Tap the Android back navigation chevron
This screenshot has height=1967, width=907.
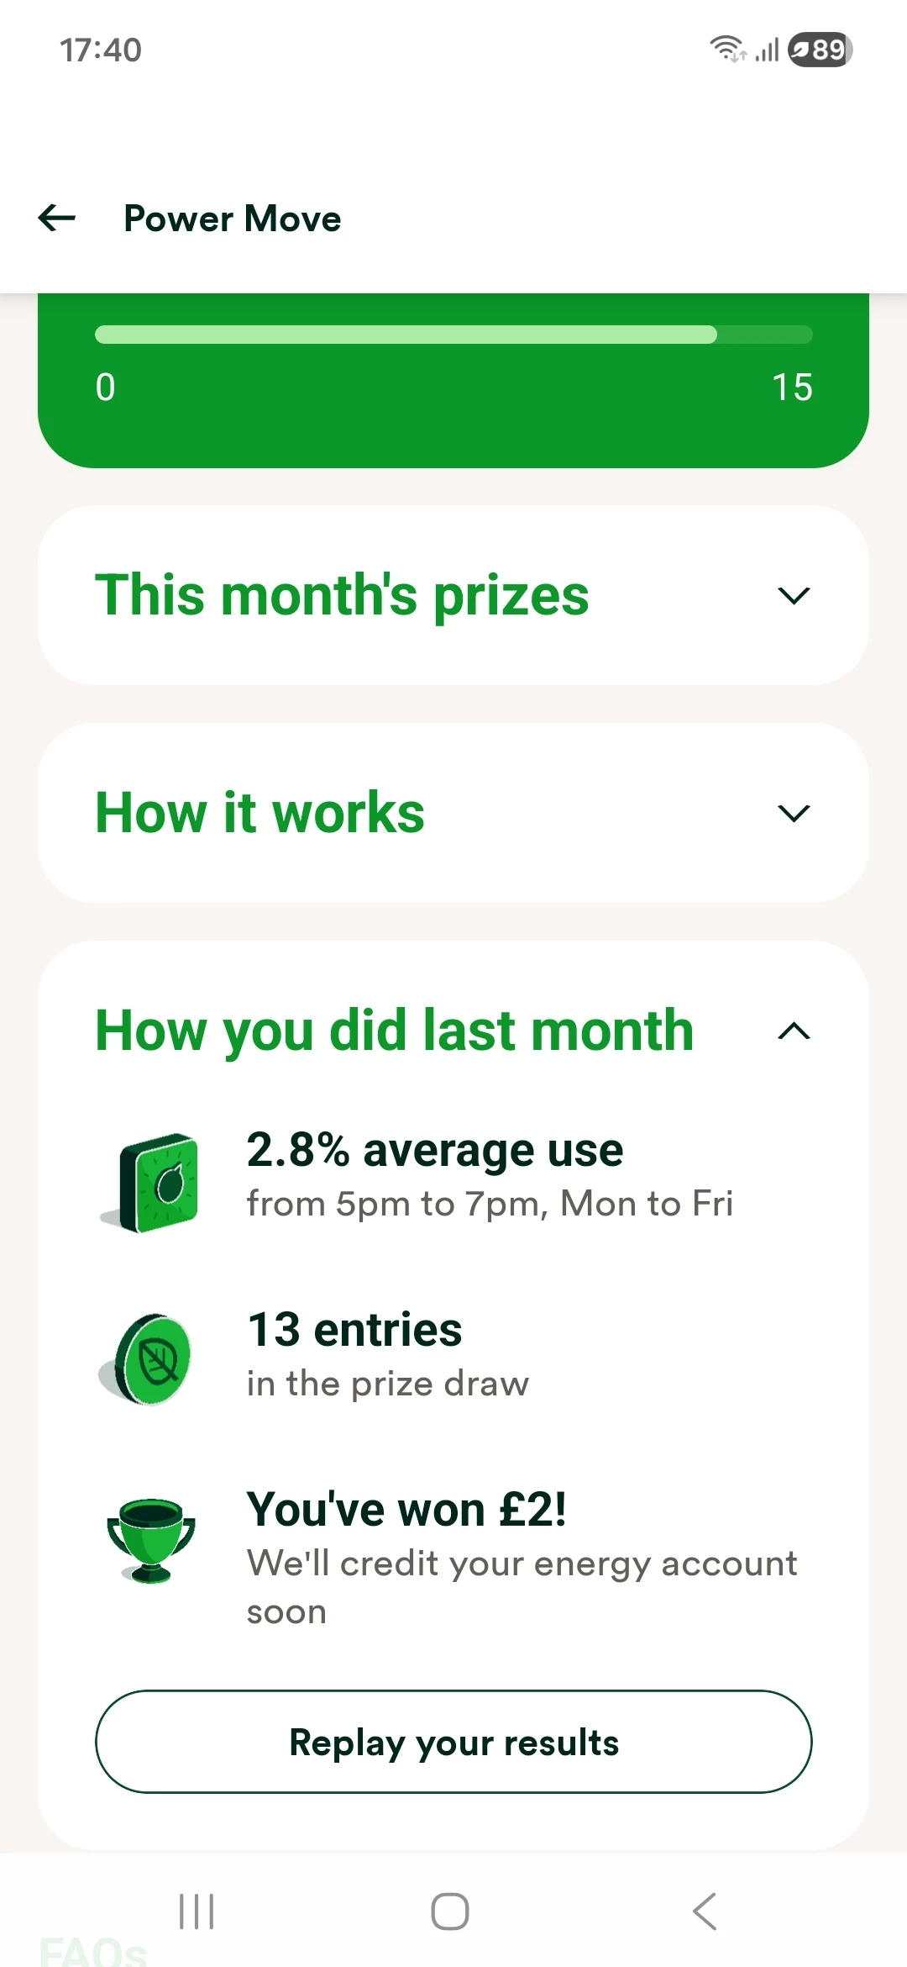(x=705, y=1912)
